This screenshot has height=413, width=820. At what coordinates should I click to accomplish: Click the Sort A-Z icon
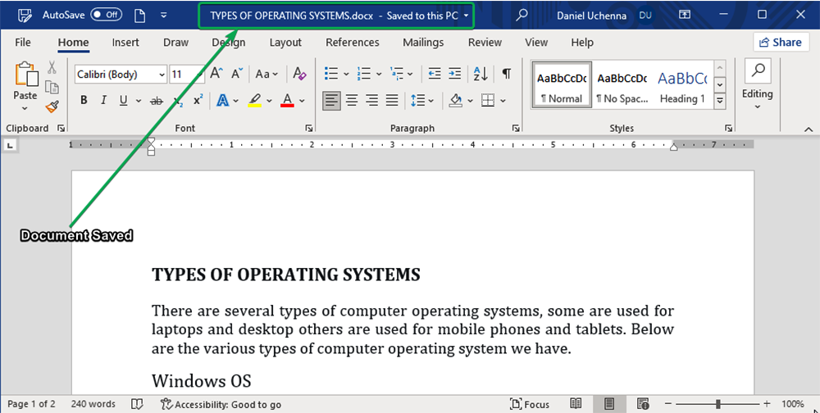pos(481,74)
